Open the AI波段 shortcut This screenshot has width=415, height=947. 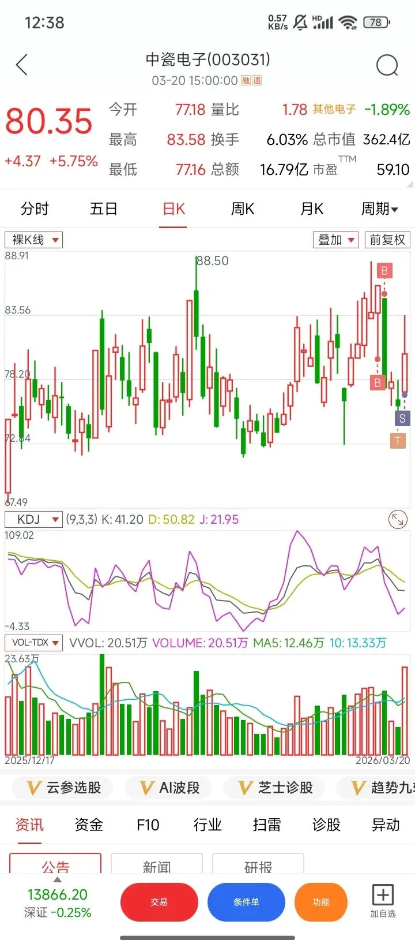[x=167, y=788]
